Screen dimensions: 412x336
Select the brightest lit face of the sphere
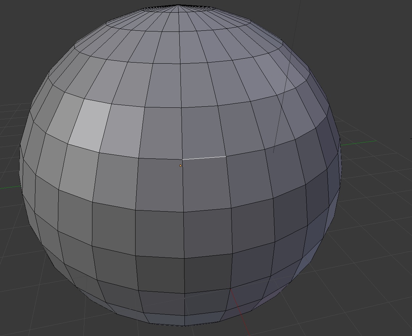coord(90,126)
